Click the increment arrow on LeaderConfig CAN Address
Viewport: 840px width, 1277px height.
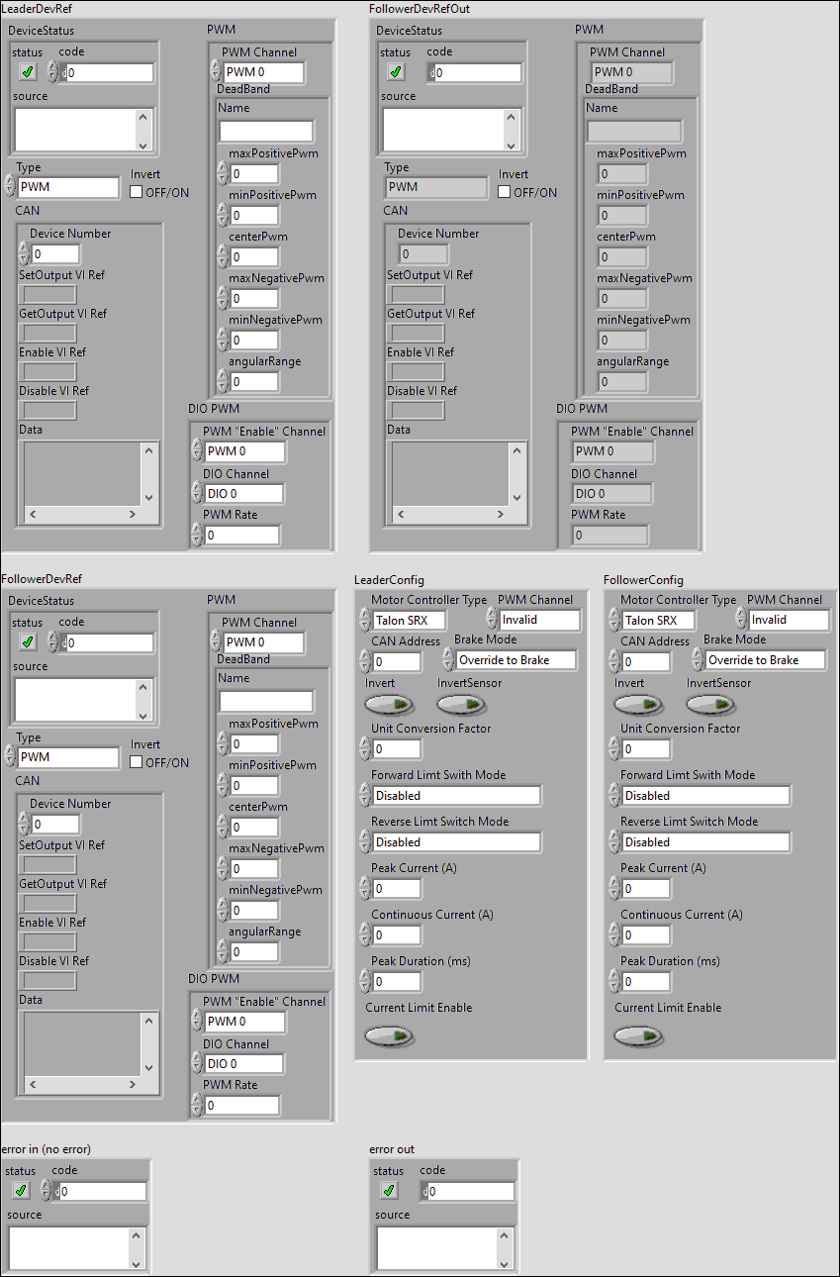[x=365, y=656]
